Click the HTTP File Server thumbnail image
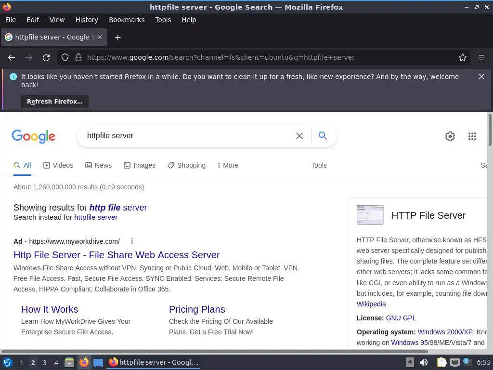The image size is (493, 370). [370, 215]
